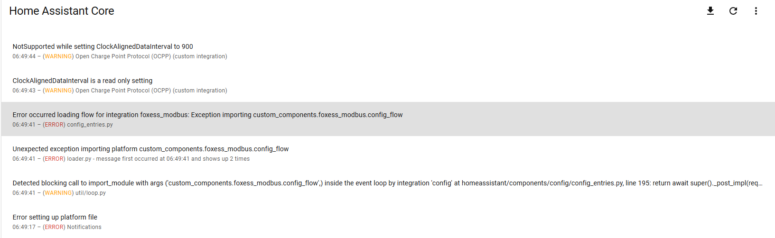Open the Detected blocking call to import_module entry
The image size is (775, 238).
(x=387, y=183)
